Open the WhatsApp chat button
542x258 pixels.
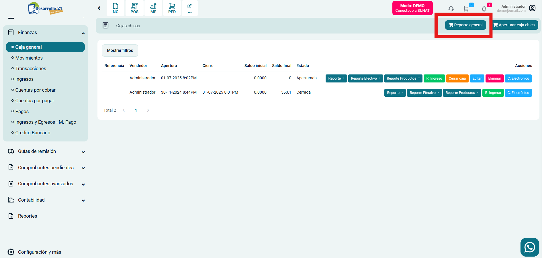pyautogui.click(x=529, y=247)
